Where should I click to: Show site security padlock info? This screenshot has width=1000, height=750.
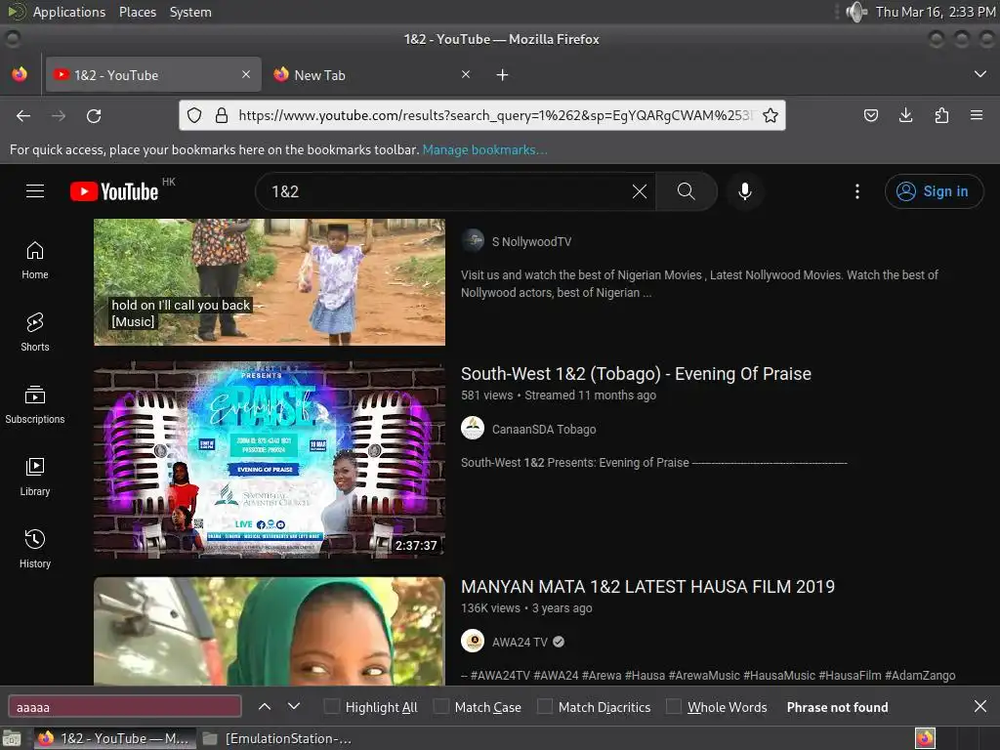click(x=222, y=115)
